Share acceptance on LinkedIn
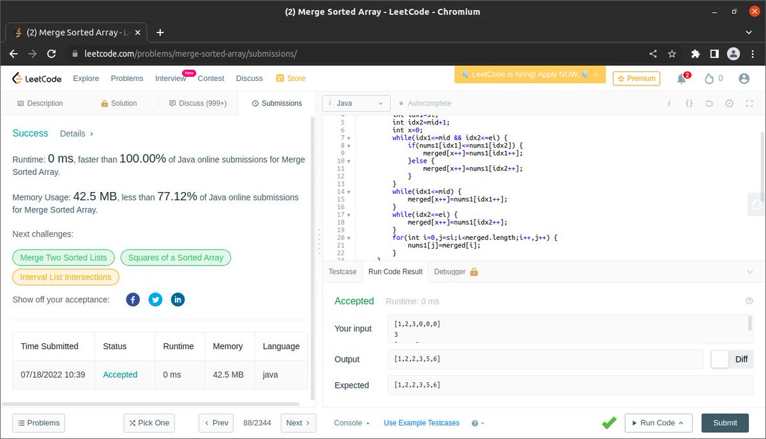766x439 pixels. (x=178, y=300)
